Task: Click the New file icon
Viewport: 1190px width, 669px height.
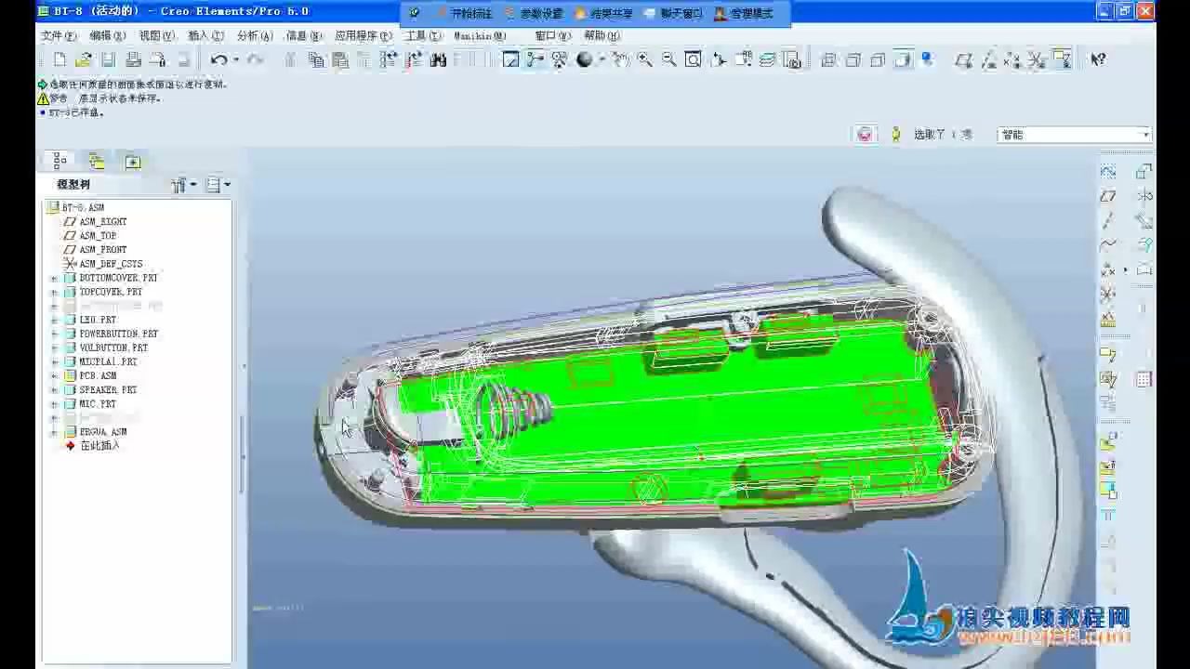Action: [59, 59]
